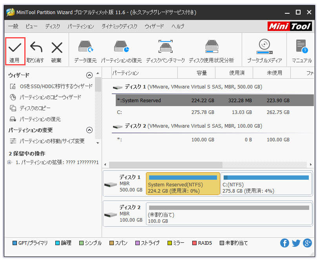Open the データ復元 data recovery tool
The width and height of the screenshot is (319, 260).
coord(86,52)
